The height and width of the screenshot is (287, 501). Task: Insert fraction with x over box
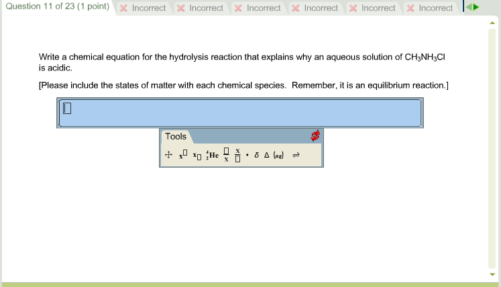click(237, 155)
